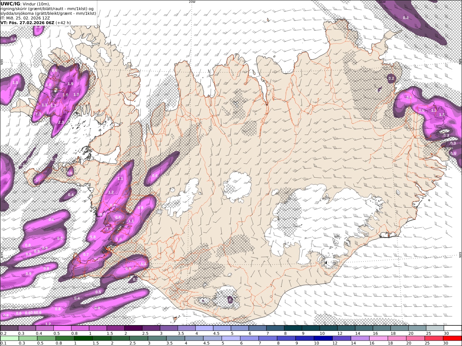Select the 12 violet swatch in lower legend
The image size is (462, 346).
coord(342,338)
